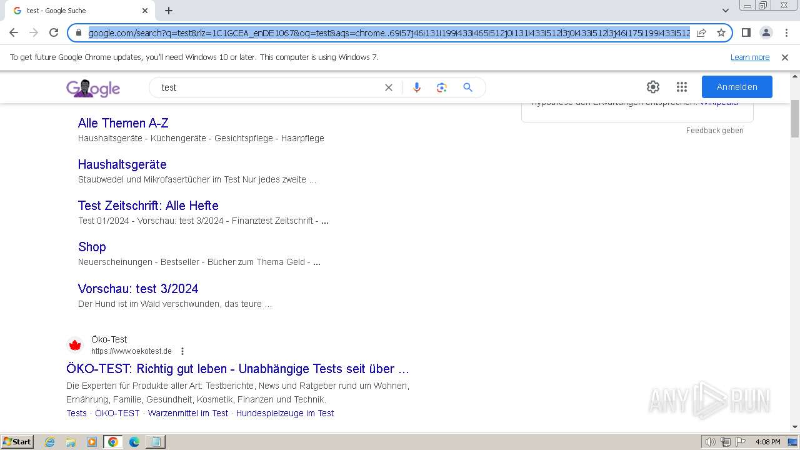800x450 pixels.
Task: Click the volume speaker tray icon
Action: (x=710, y=442)
